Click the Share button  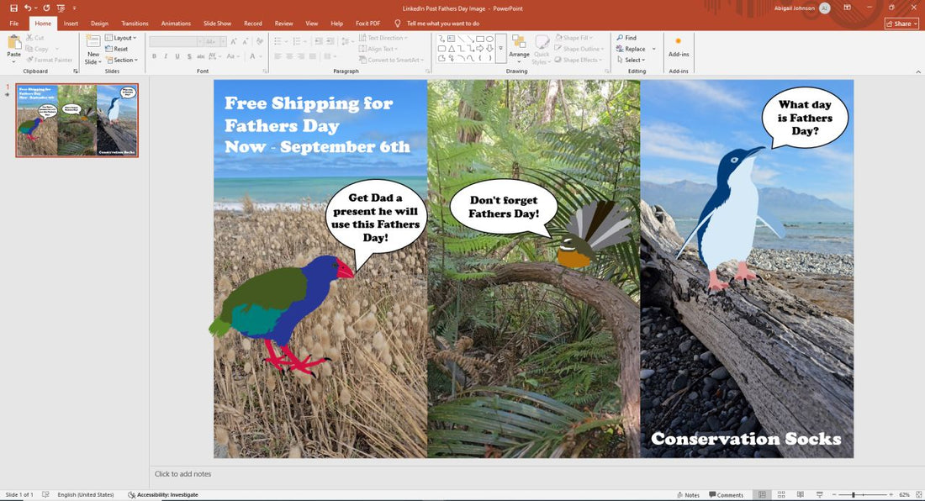pyautogui.click(x=901, y=24)
